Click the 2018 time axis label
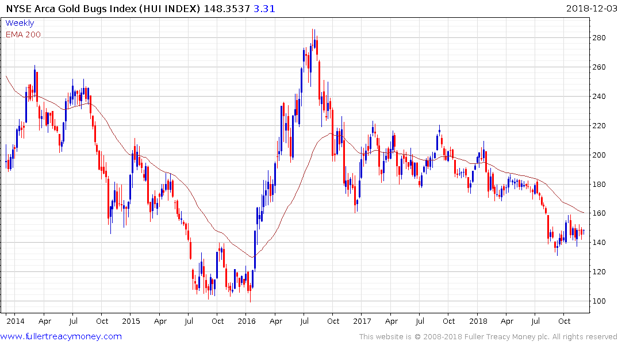618x345 pixels. pos(478,321)
